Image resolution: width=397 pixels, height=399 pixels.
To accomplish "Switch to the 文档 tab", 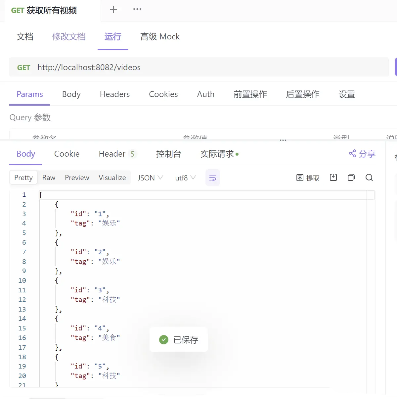I will coord(25,36).
